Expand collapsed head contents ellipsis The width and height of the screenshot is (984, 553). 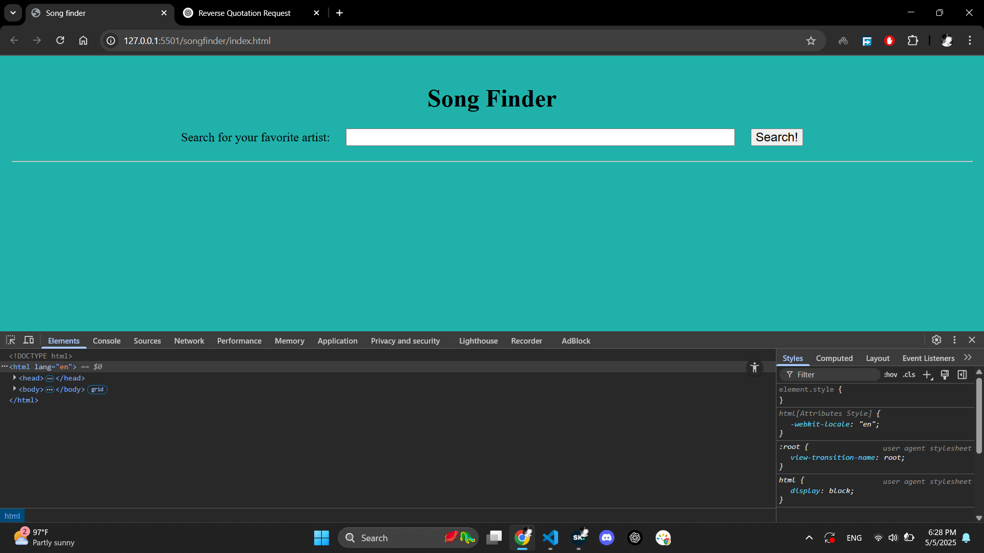tap(50, 378)
